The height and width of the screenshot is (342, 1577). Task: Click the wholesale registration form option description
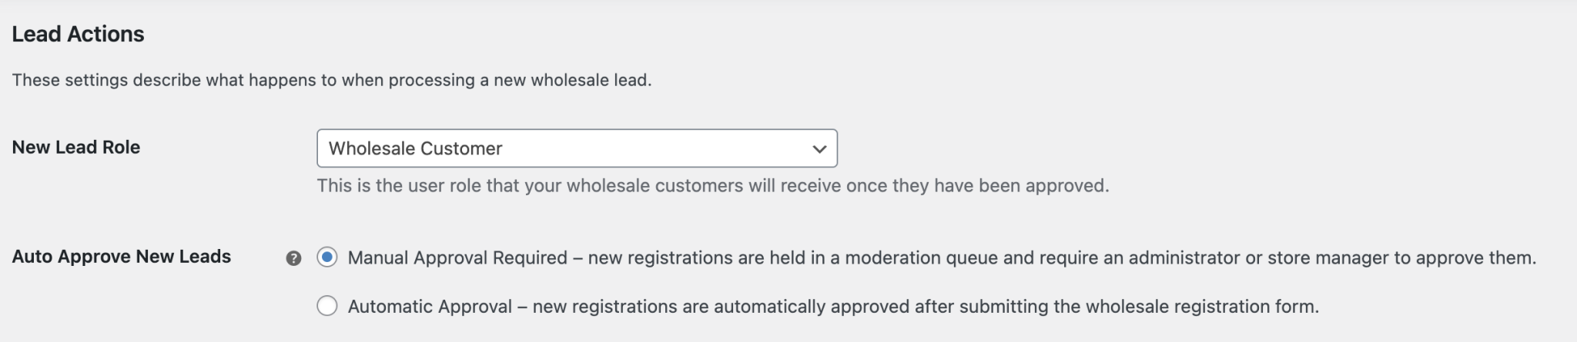pos(924,307)
